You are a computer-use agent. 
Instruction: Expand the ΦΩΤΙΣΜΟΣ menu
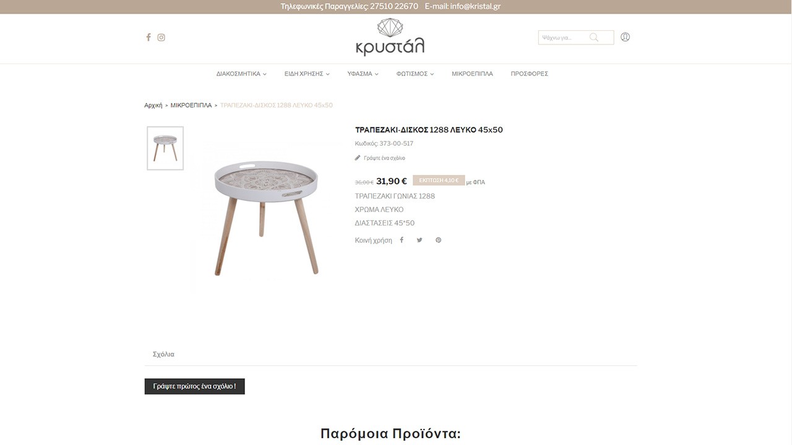(415, 74)
